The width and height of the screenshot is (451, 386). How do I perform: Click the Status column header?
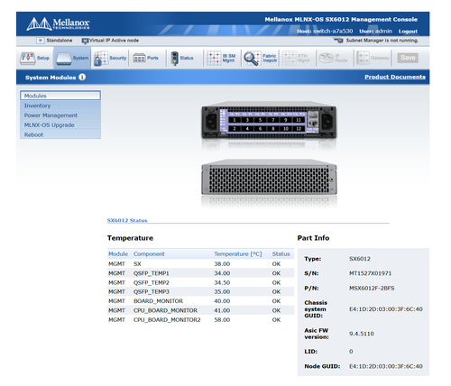281,253
